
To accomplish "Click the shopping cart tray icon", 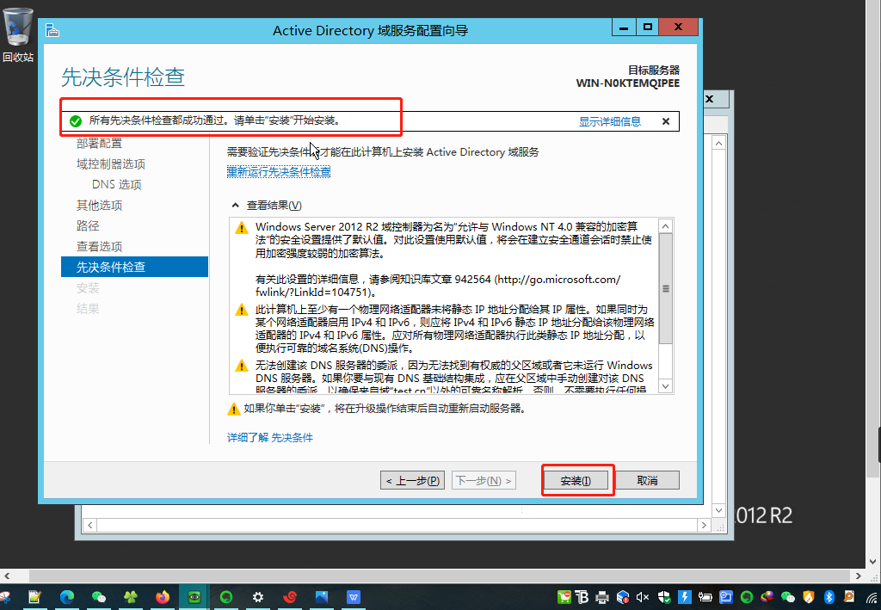I will [564, 597].
